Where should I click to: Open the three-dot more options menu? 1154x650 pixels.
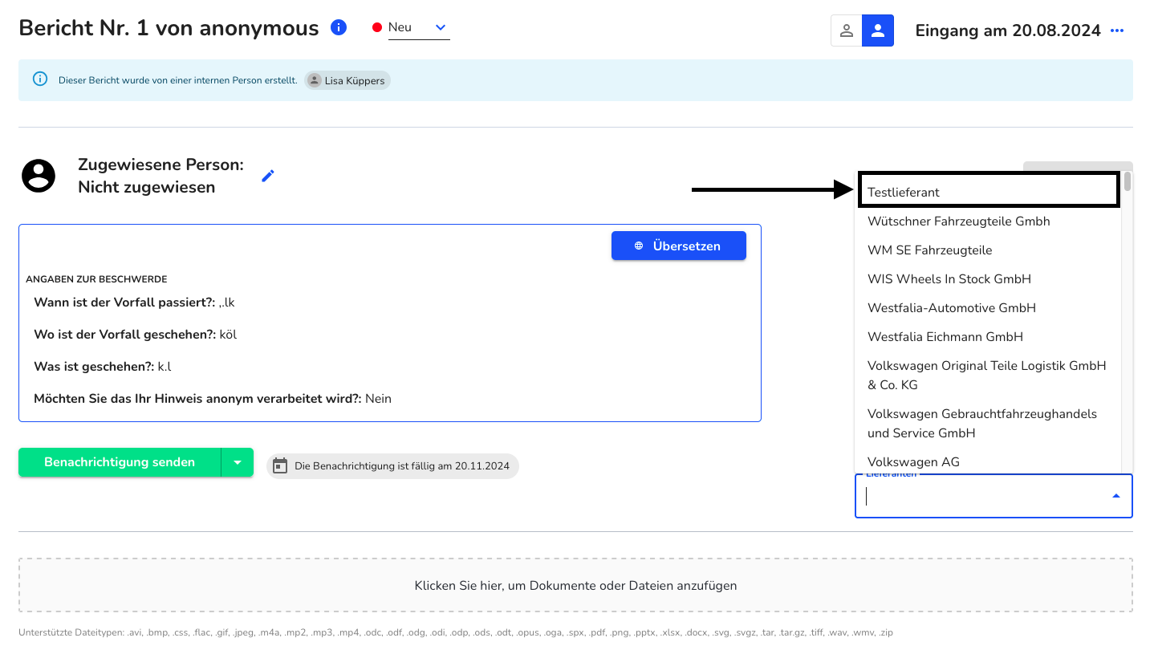(1117, 30)
